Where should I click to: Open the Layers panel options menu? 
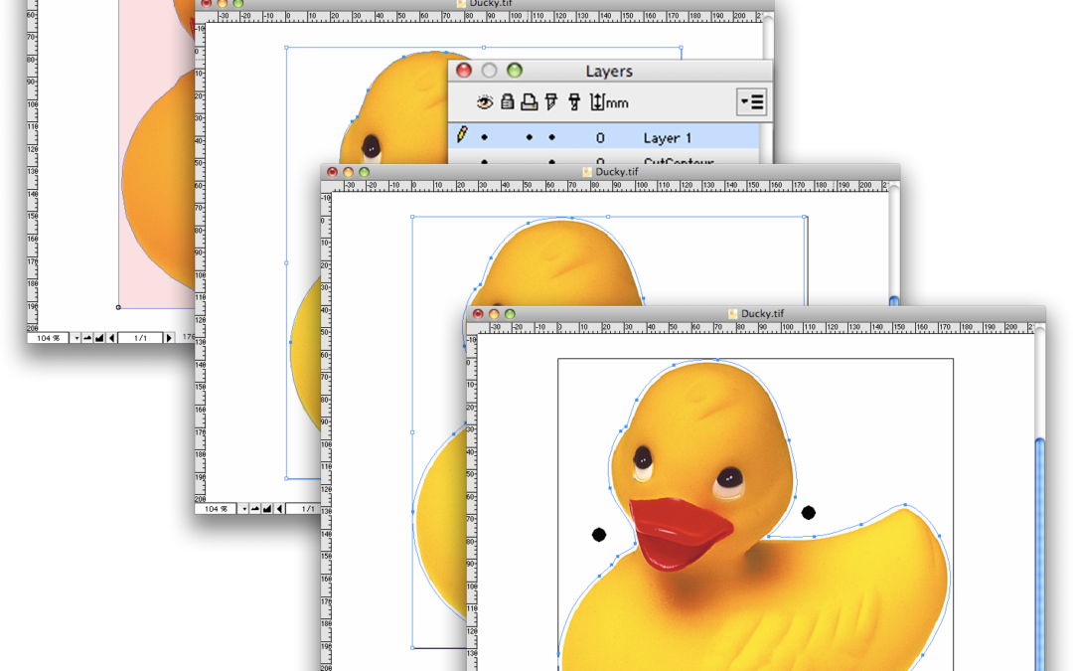tap(751, 101)
